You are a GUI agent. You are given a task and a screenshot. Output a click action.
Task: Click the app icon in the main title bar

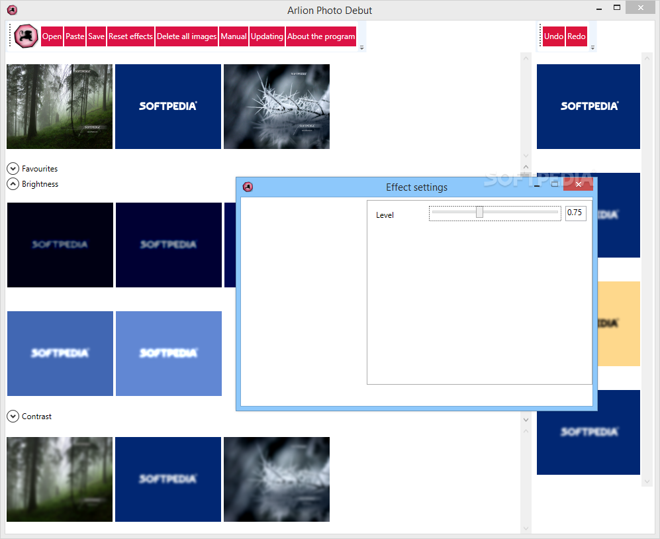12,10
